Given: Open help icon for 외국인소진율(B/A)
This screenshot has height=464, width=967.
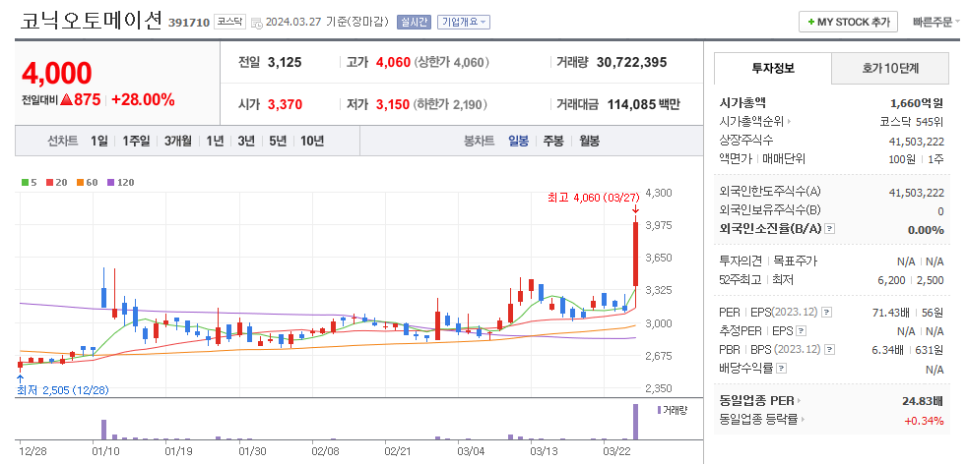Looking at the screenshot, I should 829,229.
